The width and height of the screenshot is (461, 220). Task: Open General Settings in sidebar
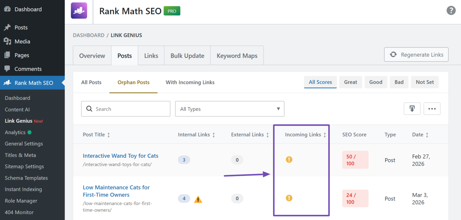click(24, 144)
